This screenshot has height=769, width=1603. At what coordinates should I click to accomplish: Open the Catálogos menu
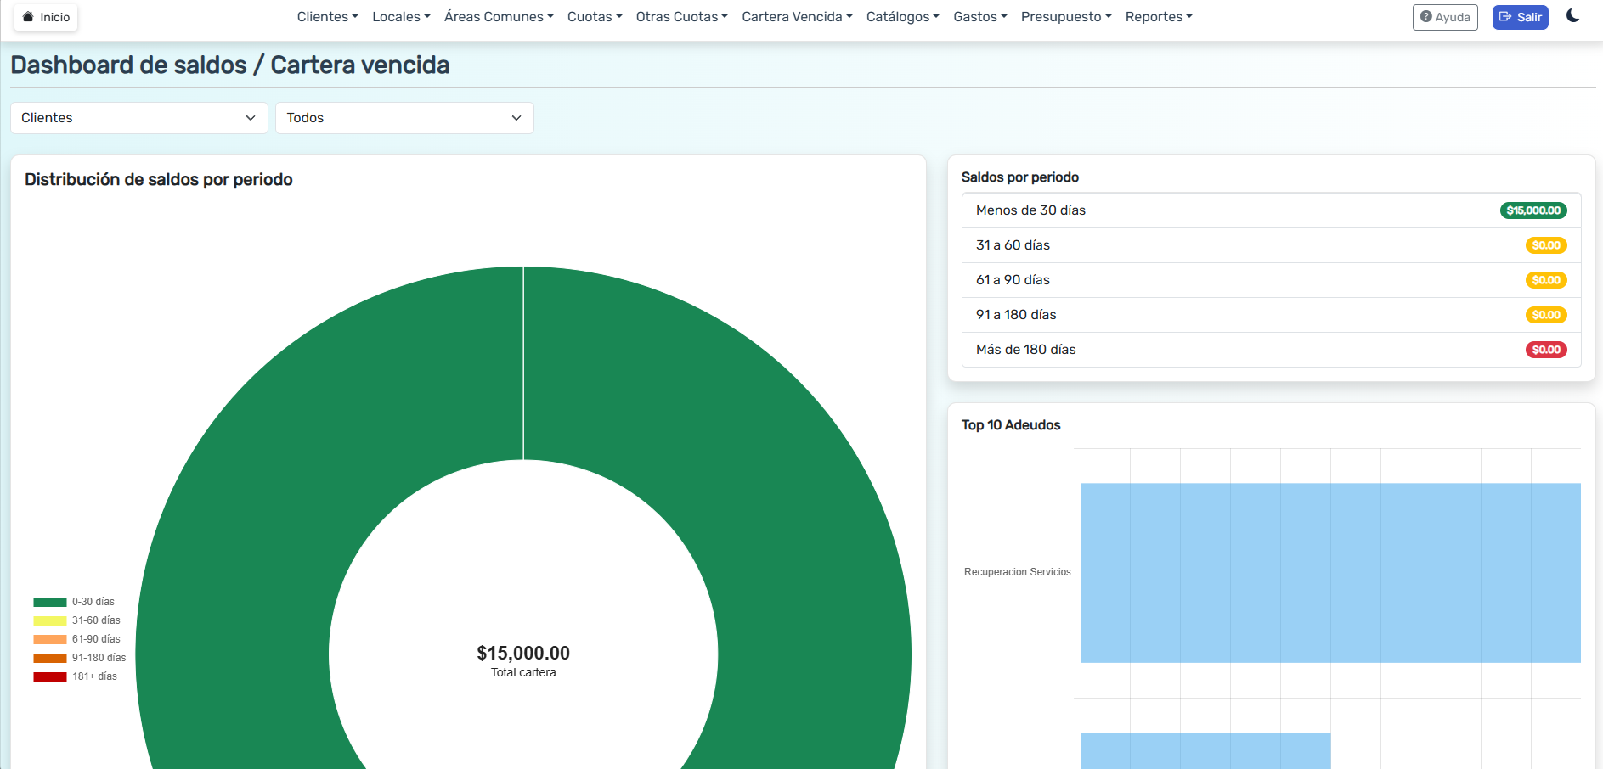pos(902,16)
